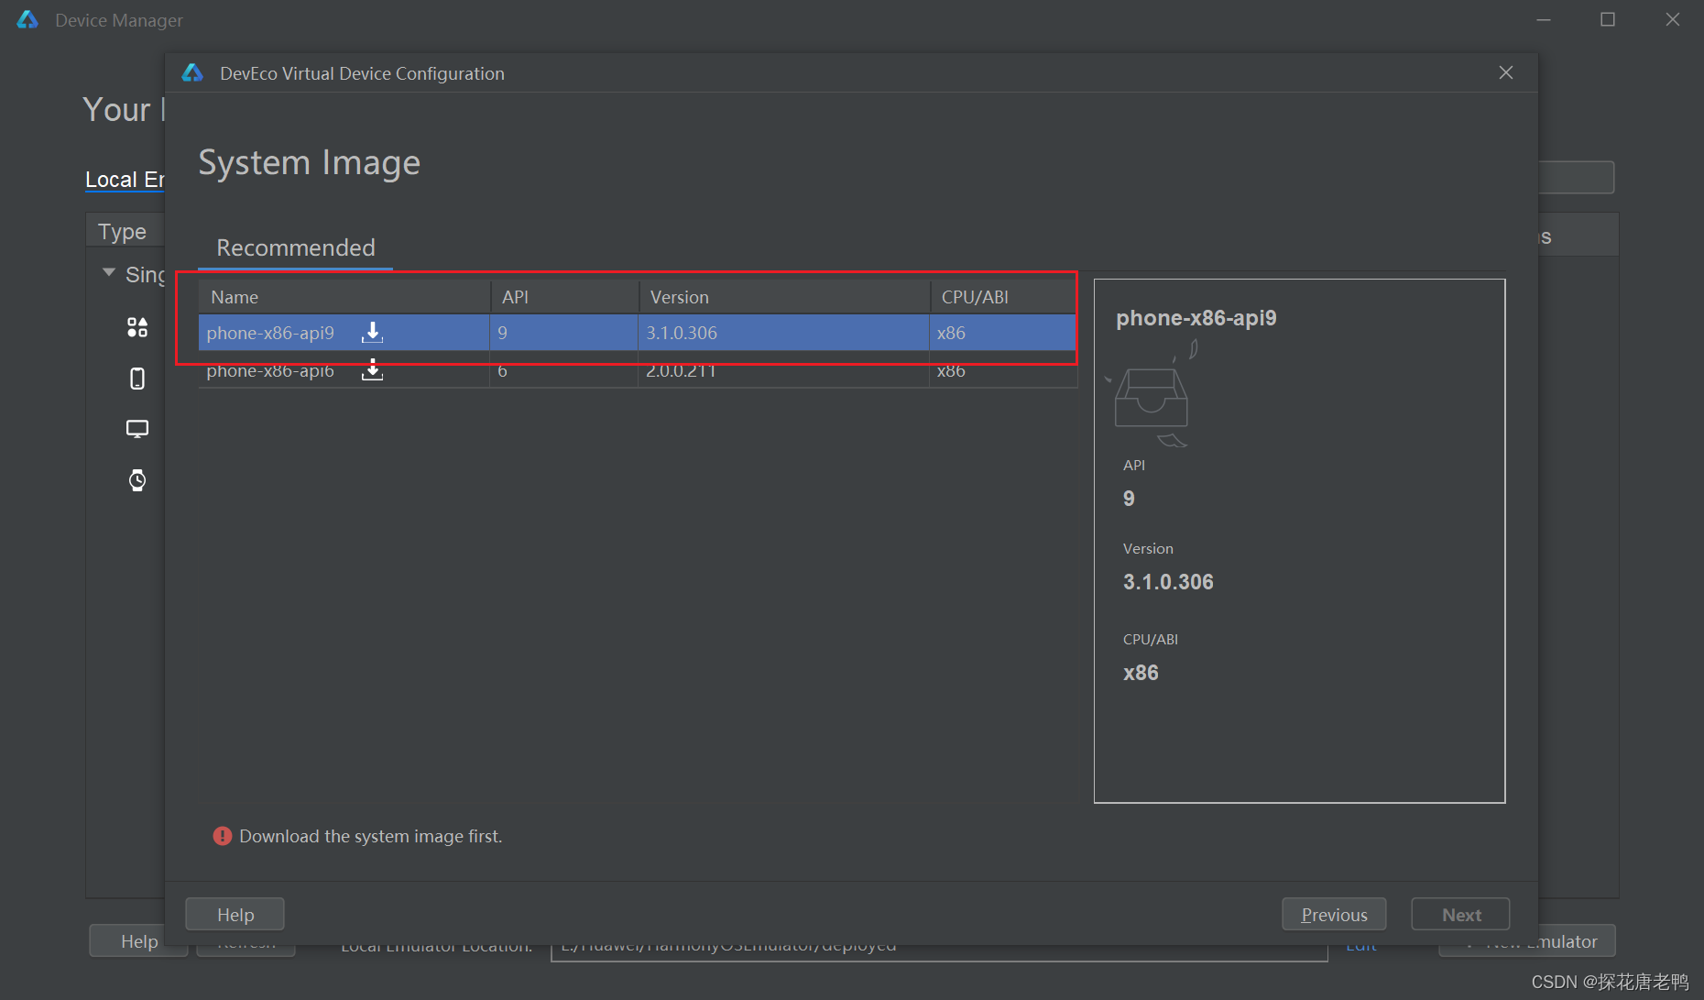This screenshot has width=1704, height=1000.
Task: Click 'Download the system image first.' message
Action: [370, 836]
